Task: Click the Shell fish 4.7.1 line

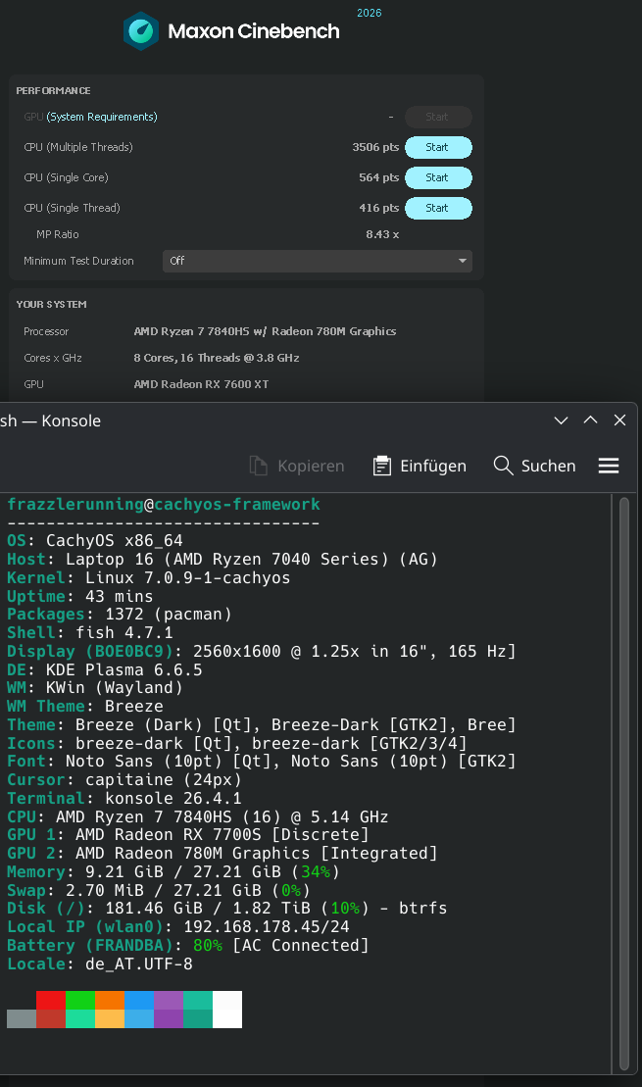Action: point(90,633)
